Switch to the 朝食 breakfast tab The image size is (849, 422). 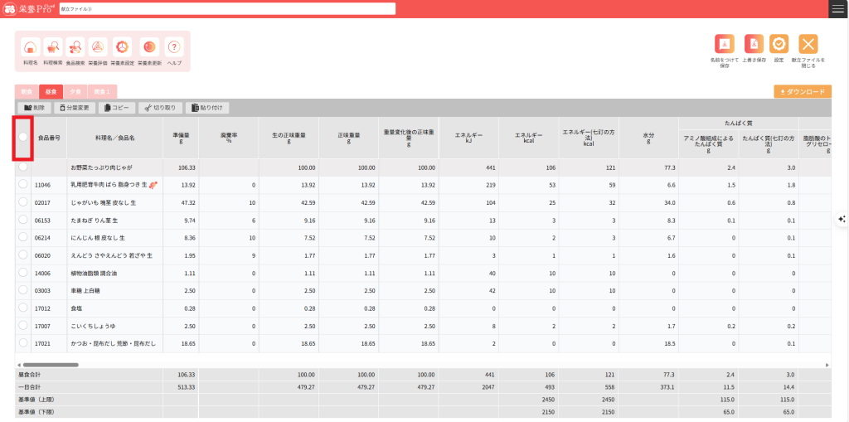27,91
